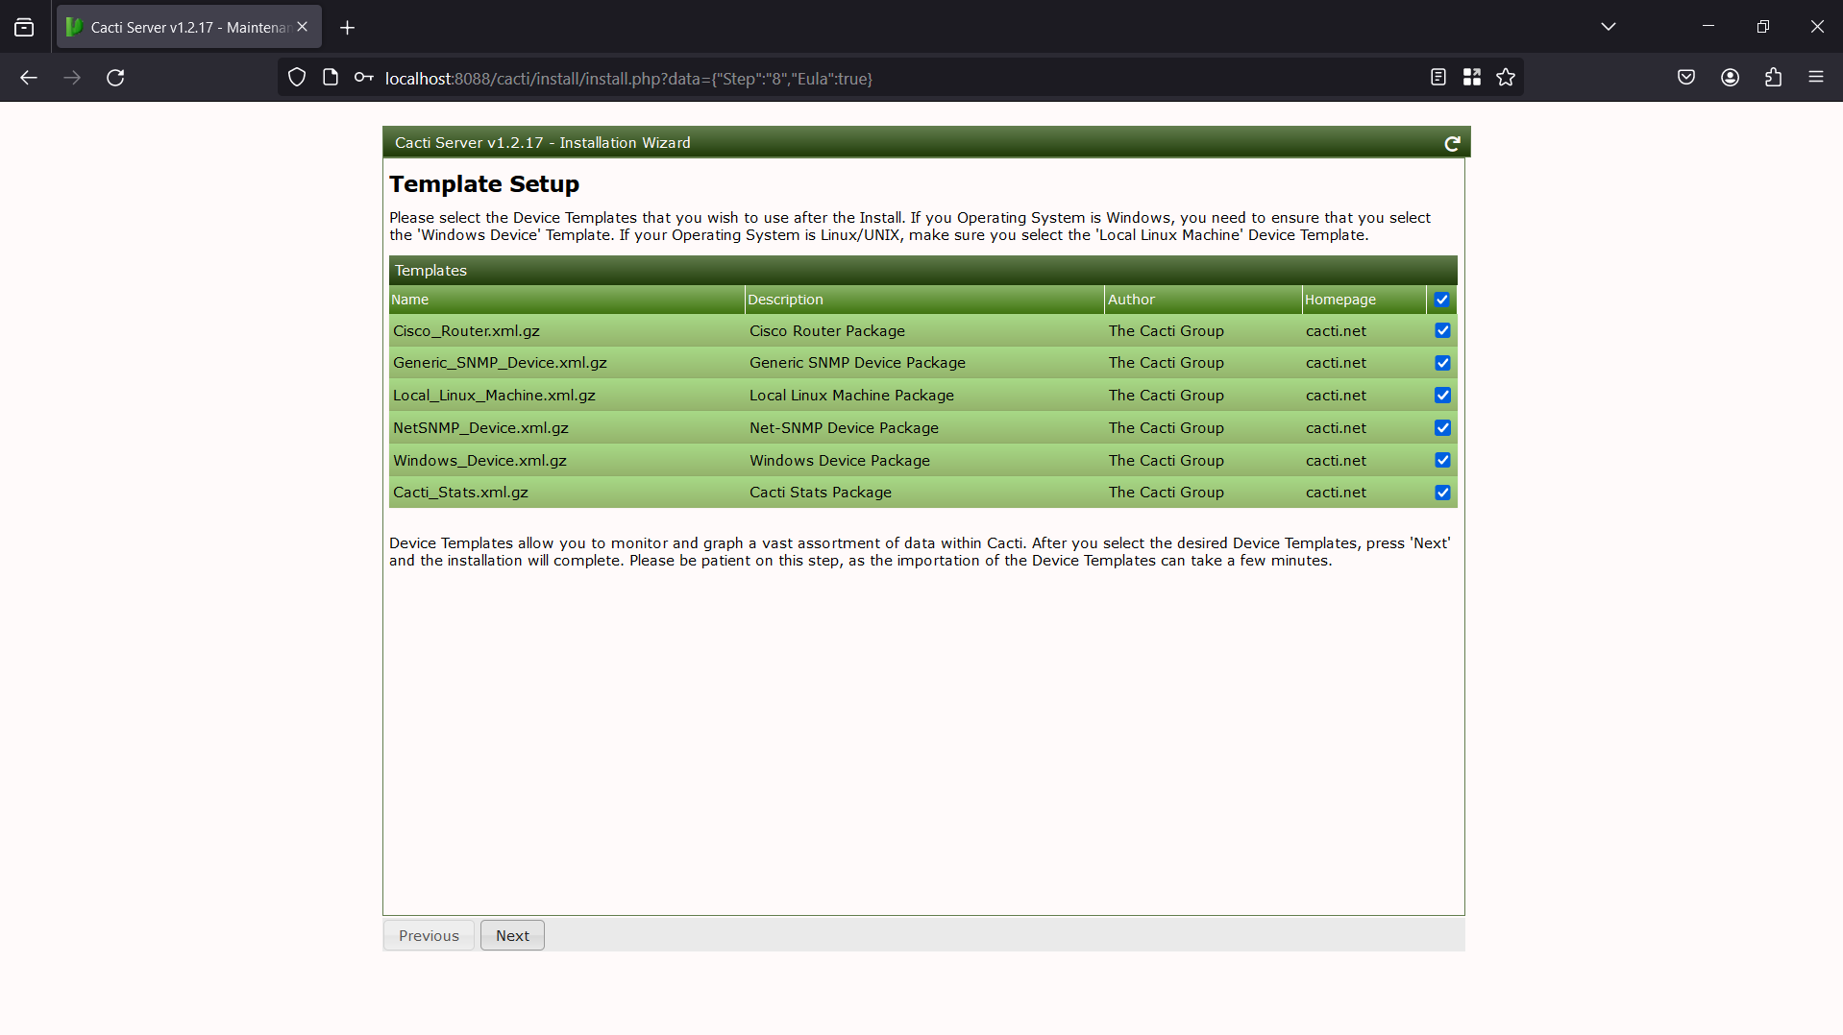Sort templates by Description column header
The width and height of the screenshot is (1843, 1035).
(924, 300)
